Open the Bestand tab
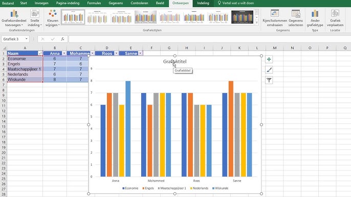Image resolution: width=351 pixels, height=197 pixels. tap(8, 3)
